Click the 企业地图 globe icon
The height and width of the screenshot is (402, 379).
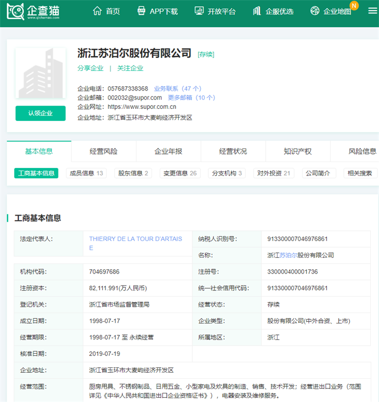(x=315, y=11)
